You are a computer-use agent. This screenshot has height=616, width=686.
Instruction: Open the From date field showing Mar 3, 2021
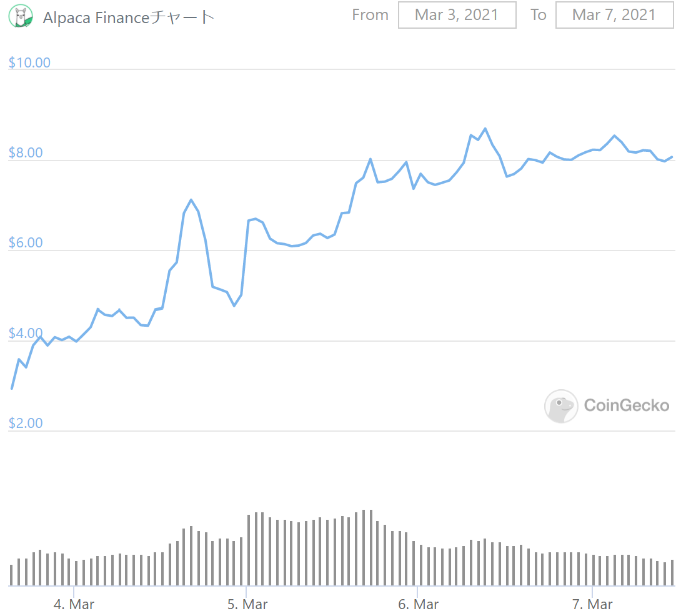[457, 15]
